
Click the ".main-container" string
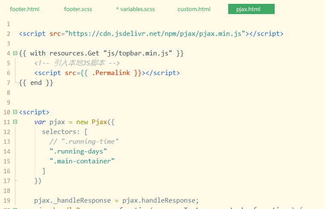pos(82,161)
